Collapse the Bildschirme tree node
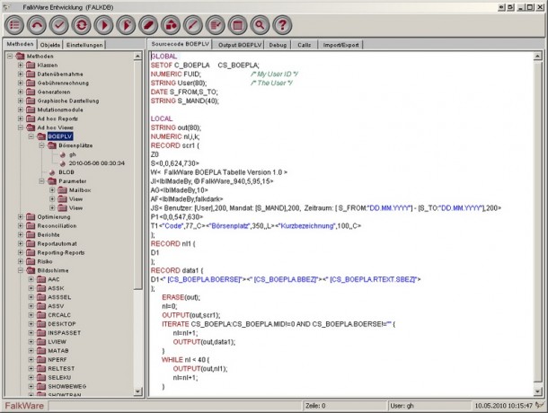548x413 pixels. pos(21,269)
